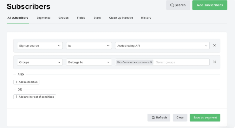This screenshot has width=235, height=128.
Task: Click the Add subscribers button
Action: pyautogui.click(x=210, y=5)
